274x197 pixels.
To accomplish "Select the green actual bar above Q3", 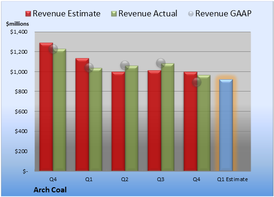I will (168, 117).
